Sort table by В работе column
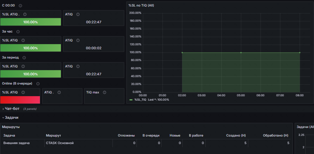Image resolution: width=314 pixels, height=154 pixels. coord(196,136)
